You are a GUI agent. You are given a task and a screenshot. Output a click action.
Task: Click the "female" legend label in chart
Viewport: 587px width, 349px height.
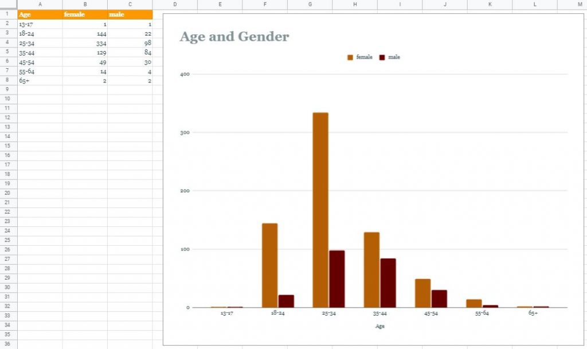point(364,57)
